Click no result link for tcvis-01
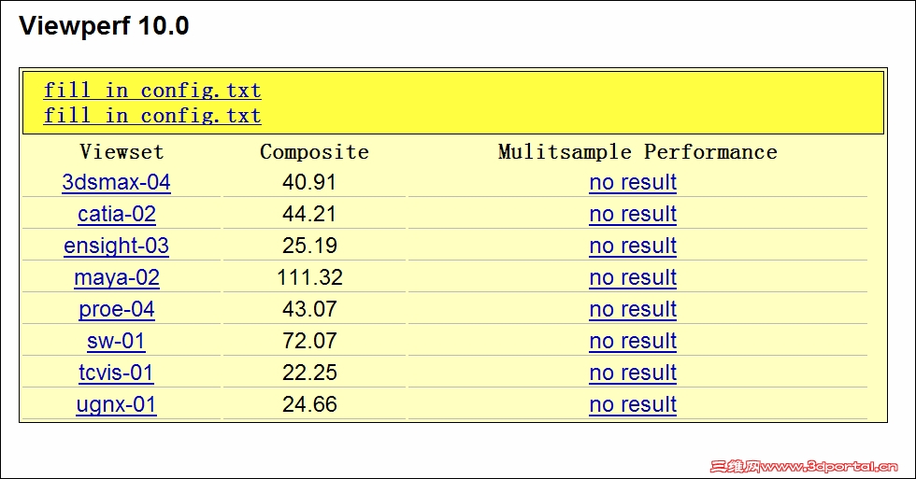 pyautogui.click(x=633, y=373)
